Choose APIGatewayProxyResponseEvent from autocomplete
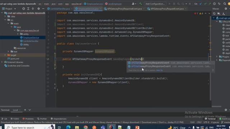The width and height of the screenshot is (230, 129). 171,66
